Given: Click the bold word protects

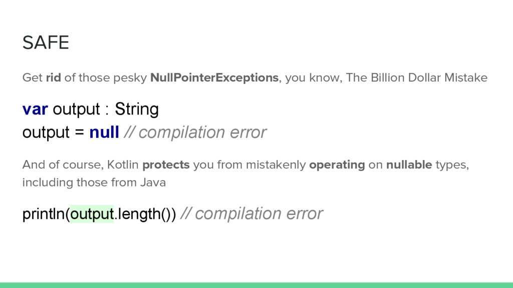Looking at the screenshot, I should 166,165.
